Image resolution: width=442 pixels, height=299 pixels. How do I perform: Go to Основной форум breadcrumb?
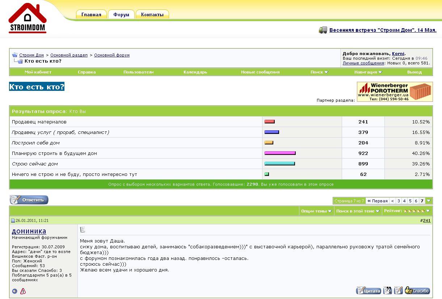(112, 55)
